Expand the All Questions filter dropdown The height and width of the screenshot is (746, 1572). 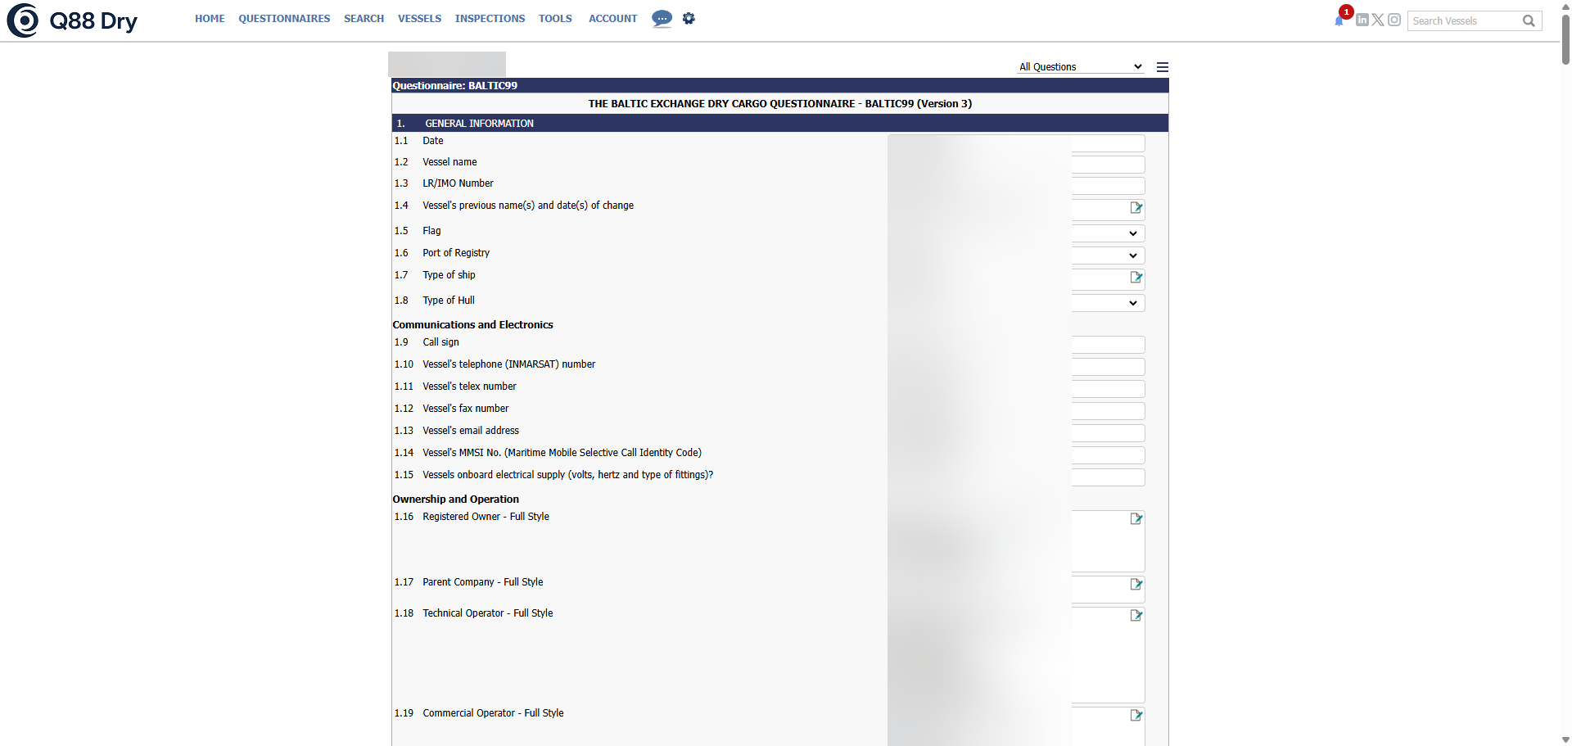[x=1080, y=67]
